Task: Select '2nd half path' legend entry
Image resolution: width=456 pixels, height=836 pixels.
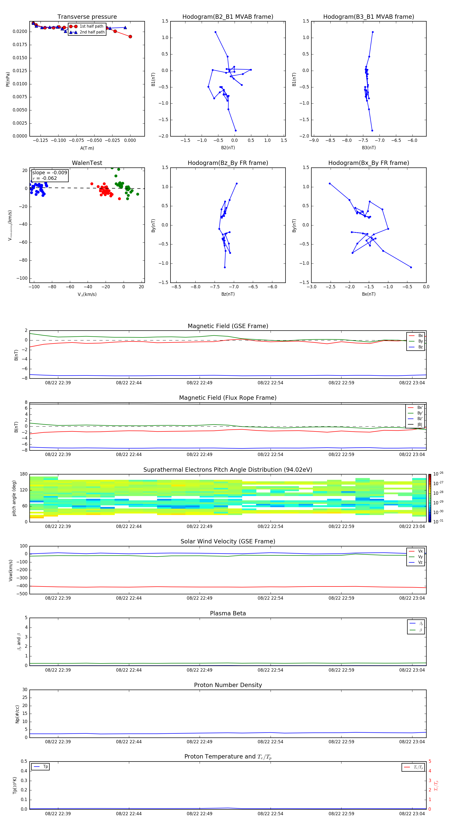Action: coord(87,32)
